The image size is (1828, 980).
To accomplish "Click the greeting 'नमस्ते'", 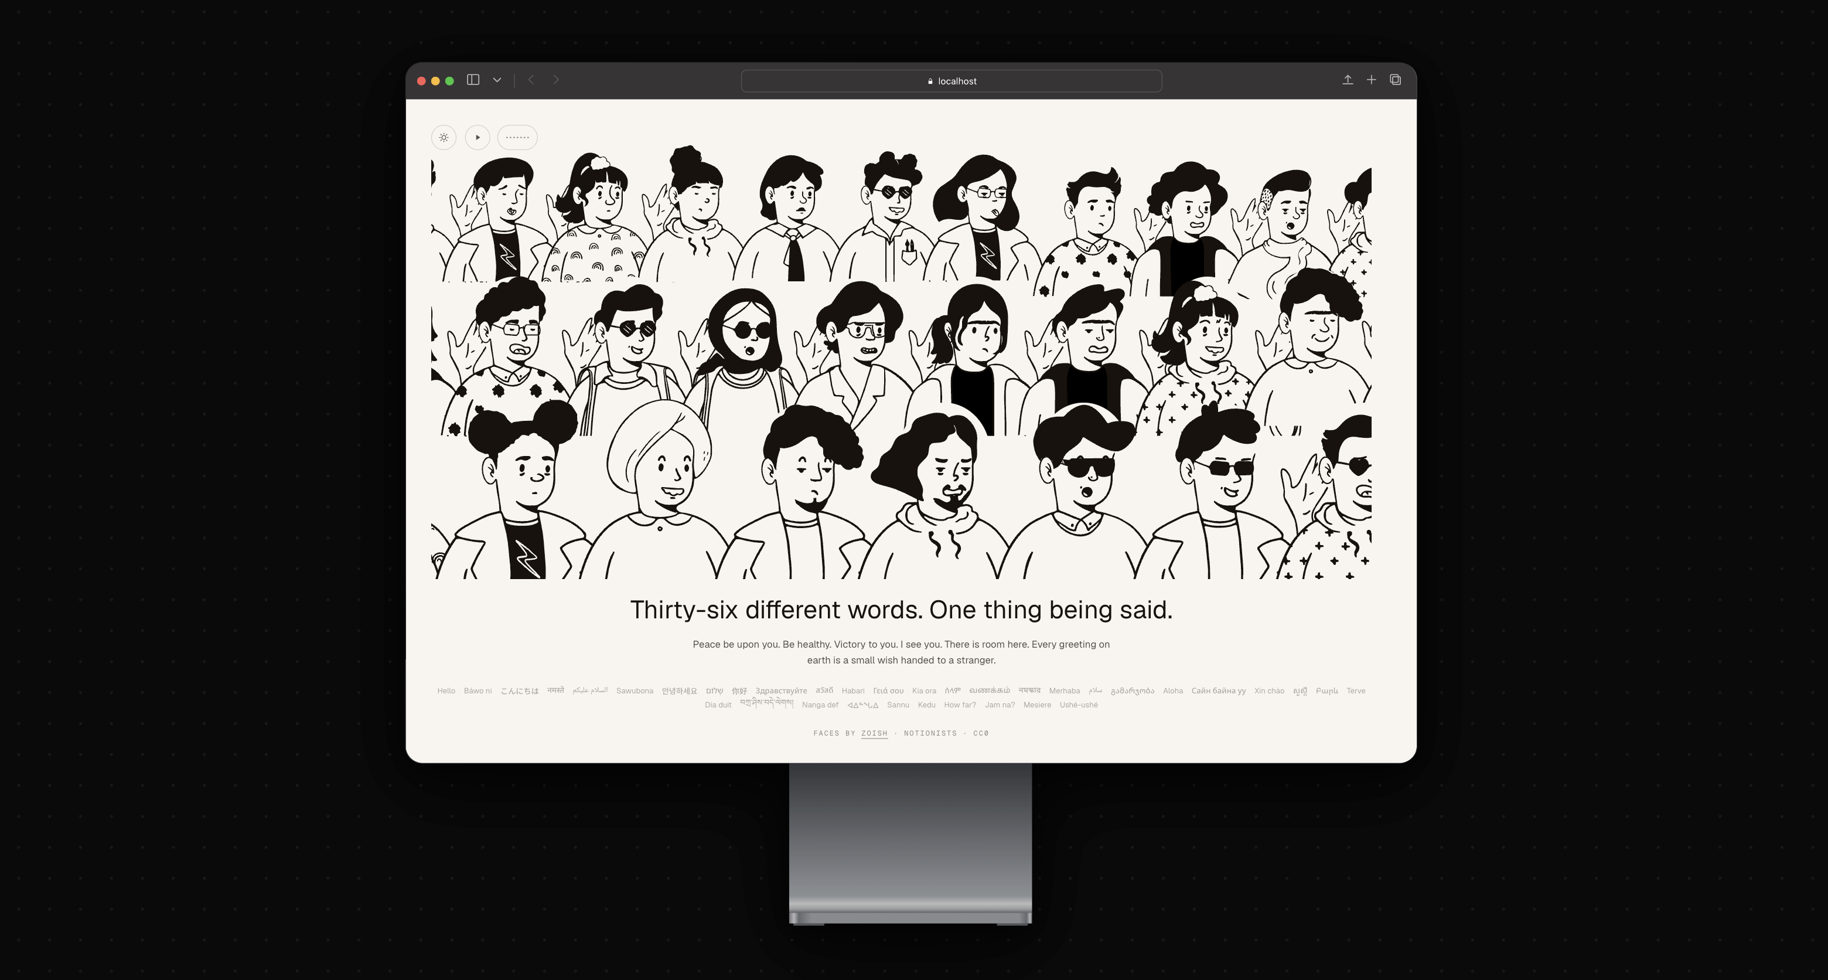I will (555, 690).
